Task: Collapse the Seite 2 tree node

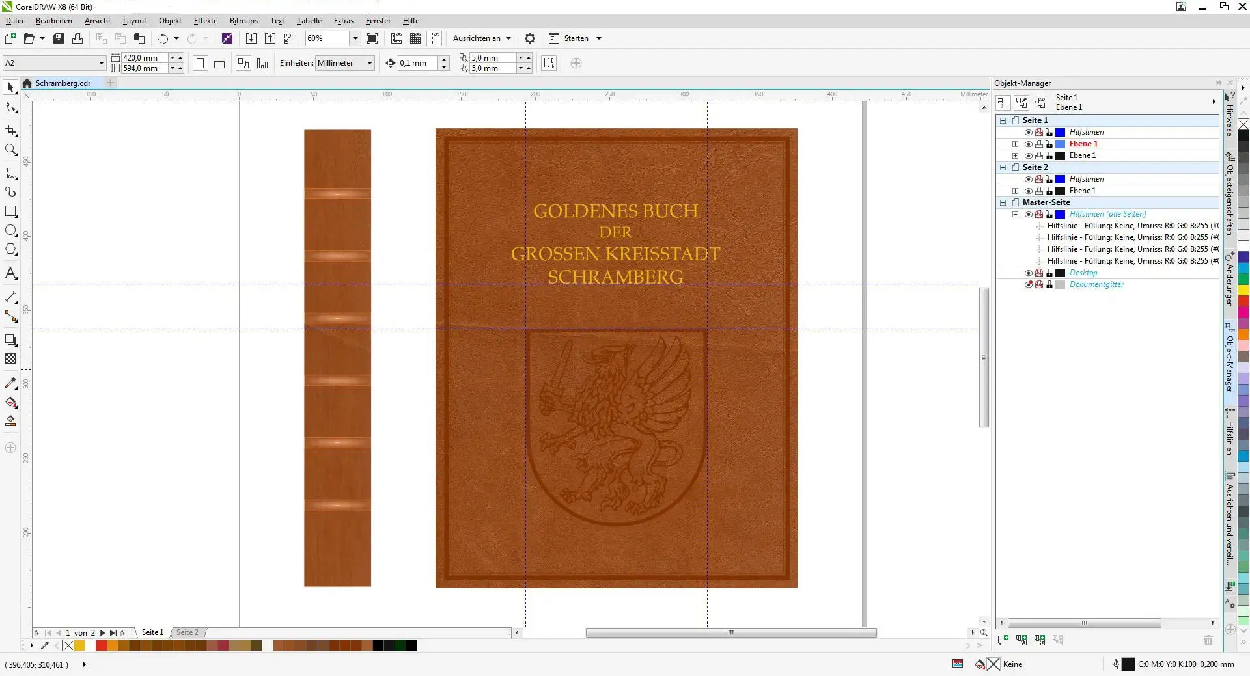Action: click(1003, 167)
